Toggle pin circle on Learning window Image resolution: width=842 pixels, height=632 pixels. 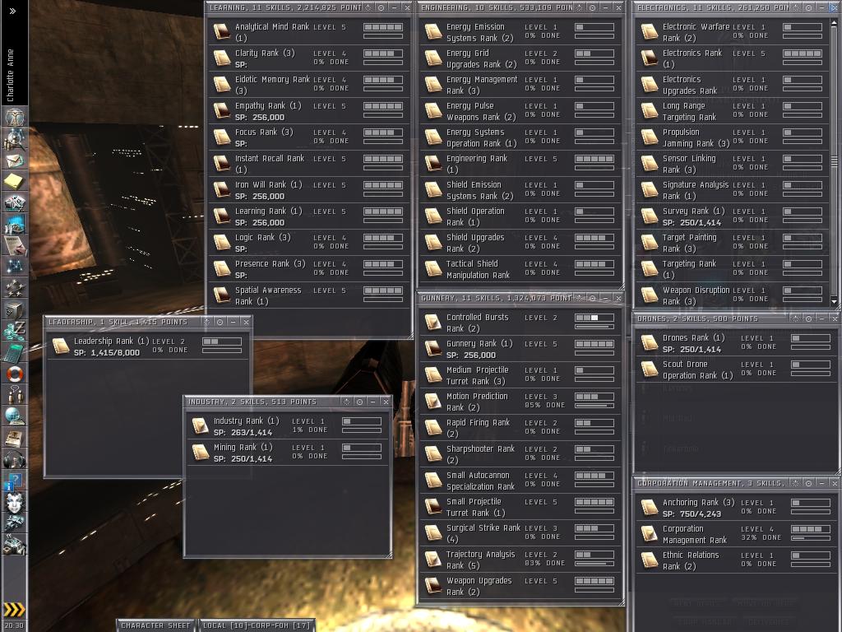[x=382, y=7]
